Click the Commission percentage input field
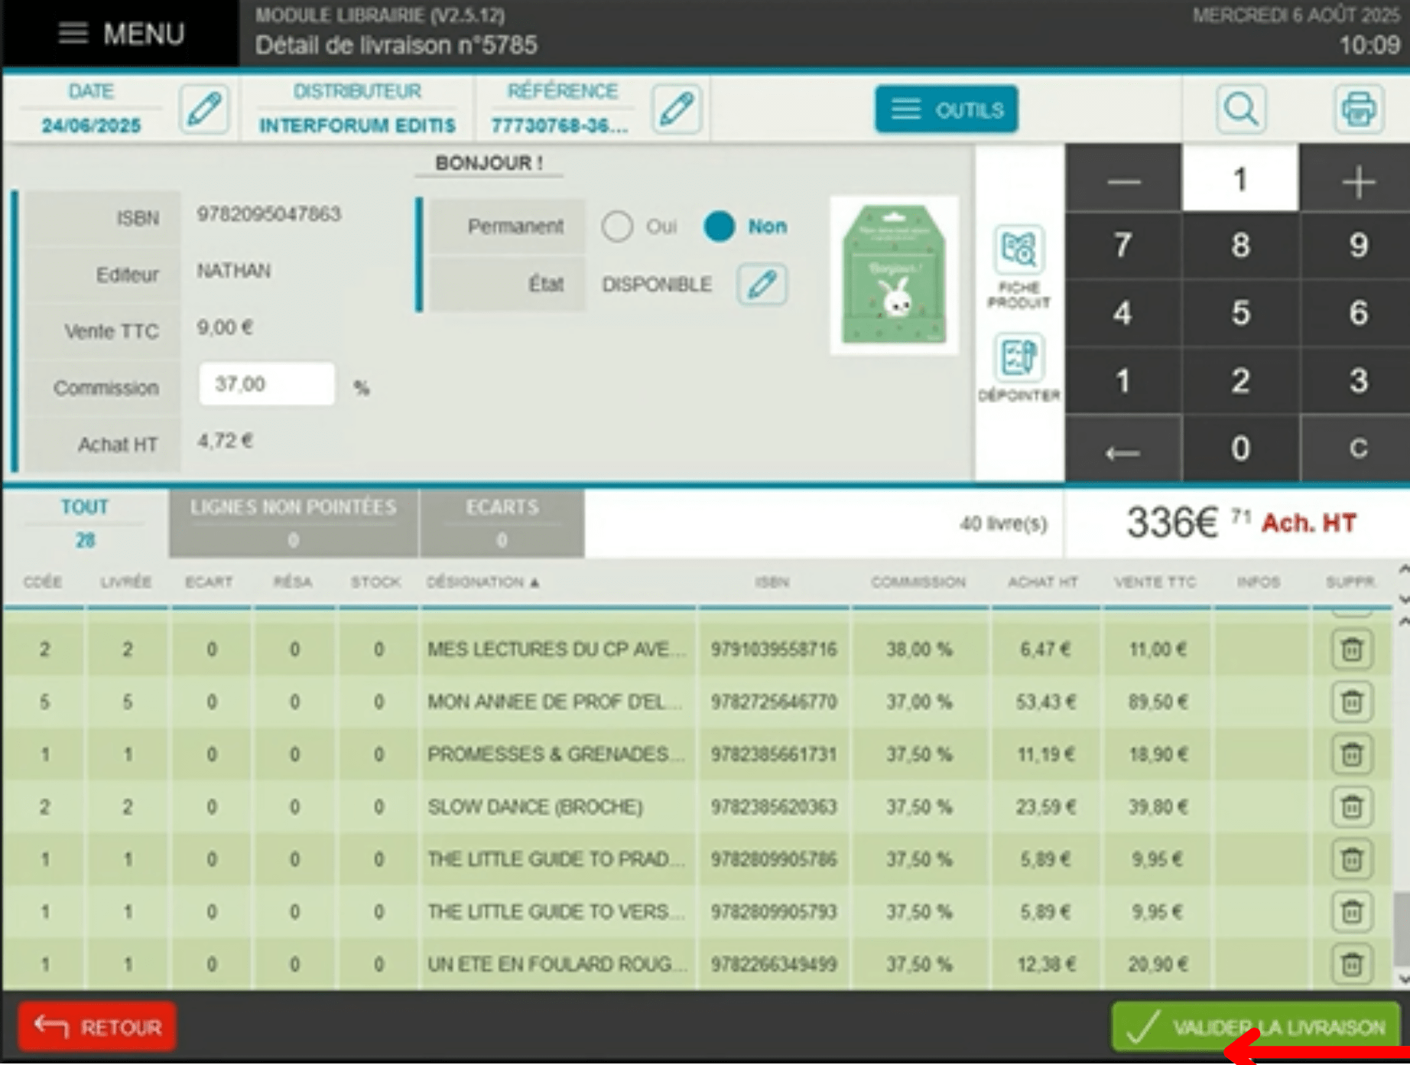 coord(266,384)
